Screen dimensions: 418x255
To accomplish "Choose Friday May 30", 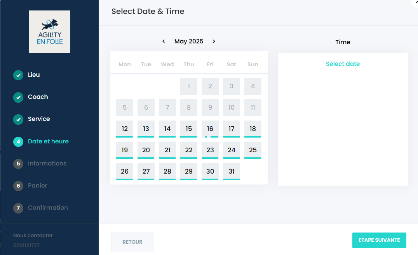I will [x=210, y=172].
